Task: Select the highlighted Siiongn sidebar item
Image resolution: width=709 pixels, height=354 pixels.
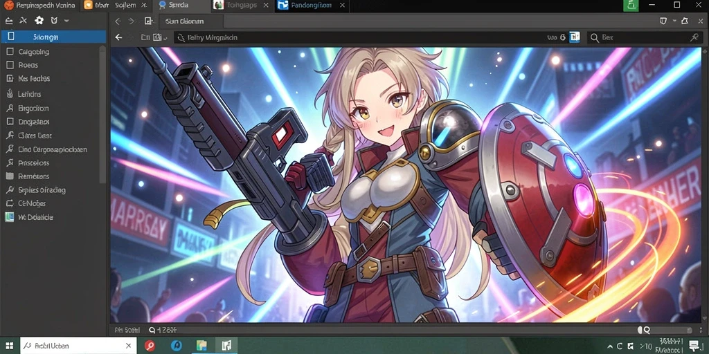Action: tap(54, 37)
